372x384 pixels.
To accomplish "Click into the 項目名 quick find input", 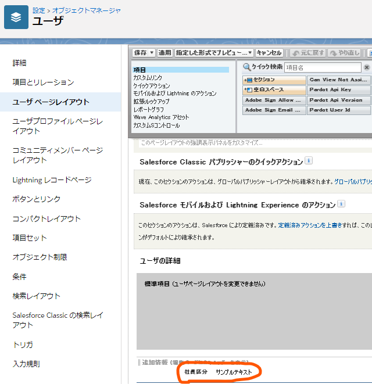I will [x=323, y=67].
